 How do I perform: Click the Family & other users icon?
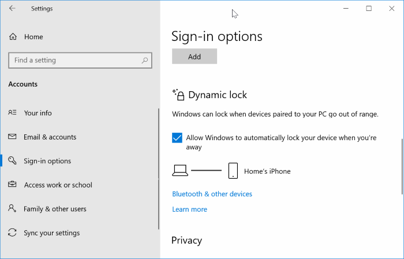(x=12, y=209)
